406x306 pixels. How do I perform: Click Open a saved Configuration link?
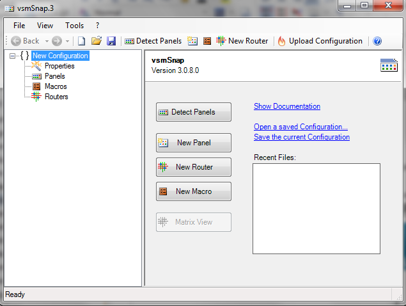301,127
